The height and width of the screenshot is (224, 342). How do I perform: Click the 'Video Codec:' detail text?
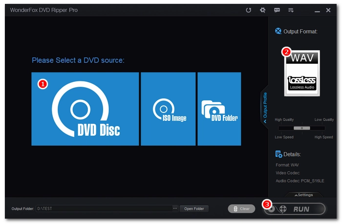point(288,173)
